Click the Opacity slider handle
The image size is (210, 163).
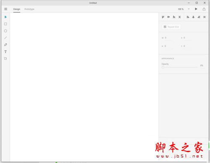pos(163,67)
